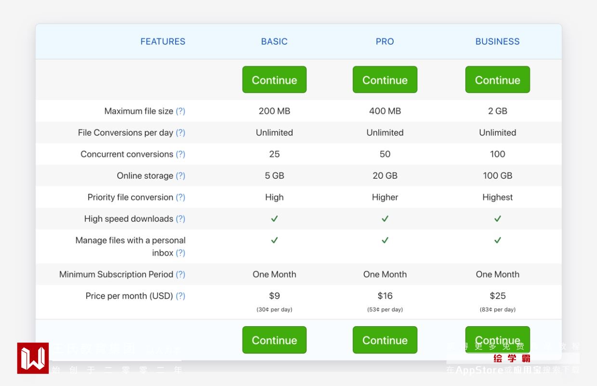The width and height of the screenshot is (597, 386).
Task: Open the File Conversions per day help tooltip
Action: click(180, 133)
